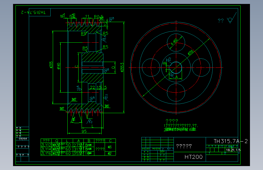The image size is (263, 170).
Task: Click the ø82 cell in column C
Action: point(110,153)
